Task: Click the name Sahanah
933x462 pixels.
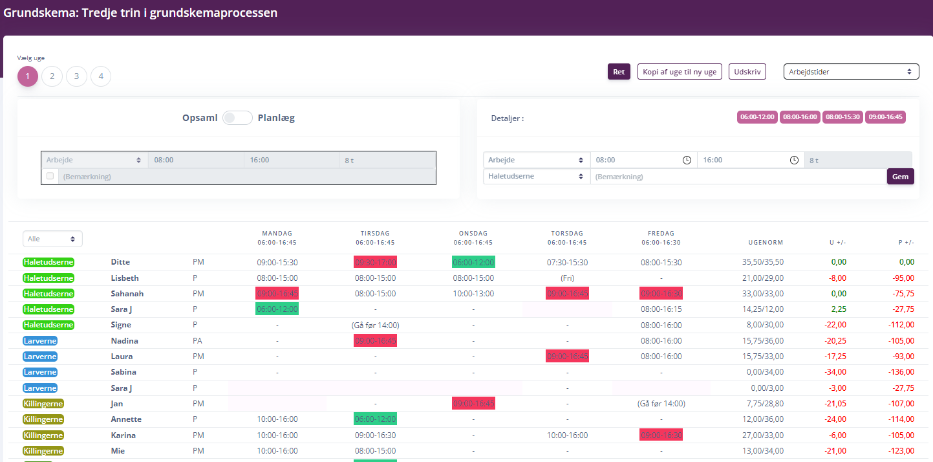Action: [x=127, y=293]
